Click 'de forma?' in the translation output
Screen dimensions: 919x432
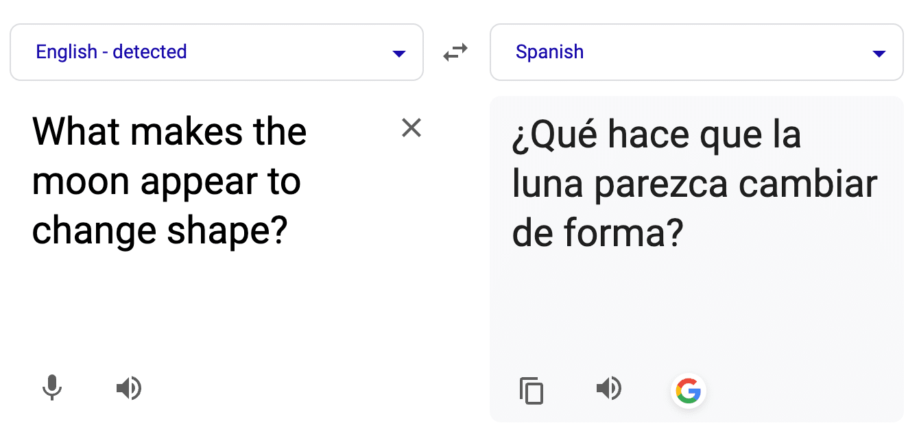coord(598,234)
